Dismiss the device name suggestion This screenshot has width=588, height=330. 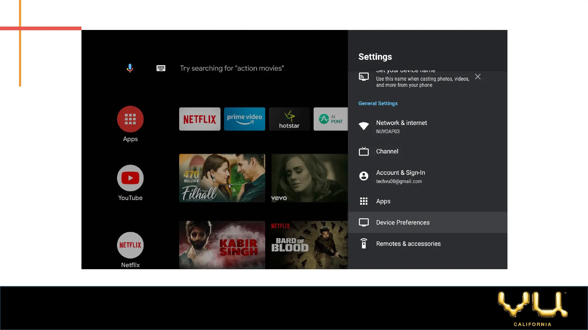(477, 77)
